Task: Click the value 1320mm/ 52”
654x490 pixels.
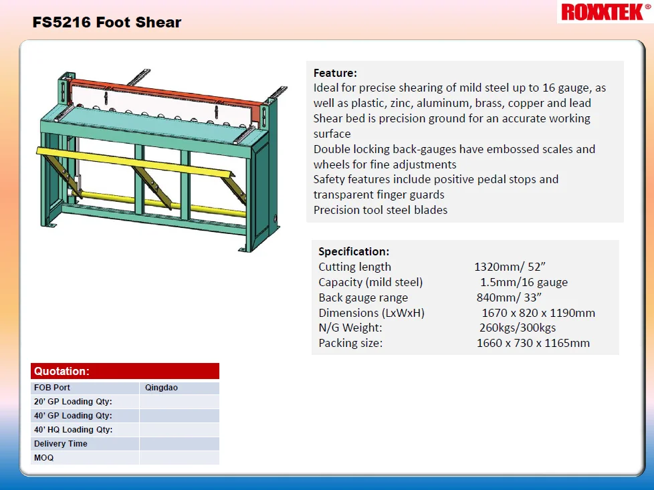Action: pyautogui.click(x=510, y=267)
